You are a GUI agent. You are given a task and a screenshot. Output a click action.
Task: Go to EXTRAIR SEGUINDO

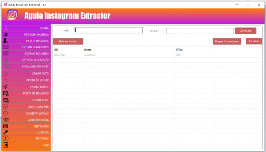pyautogui.click(x=26, y=53)
